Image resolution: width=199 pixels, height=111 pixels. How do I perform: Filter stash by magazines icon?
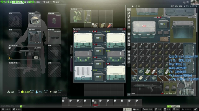129,16
